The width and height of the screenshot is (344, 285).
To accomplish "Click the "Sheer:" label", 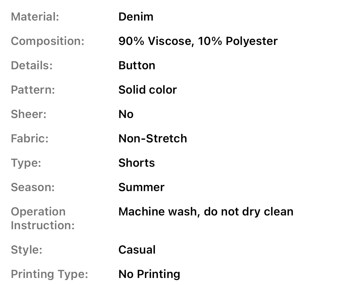I will pyautogui.click(x=29, y=114).
